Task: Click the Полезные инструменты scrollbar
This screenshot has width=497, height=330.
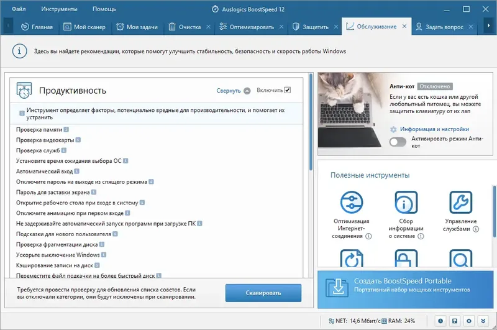Action: pos(495,211)
